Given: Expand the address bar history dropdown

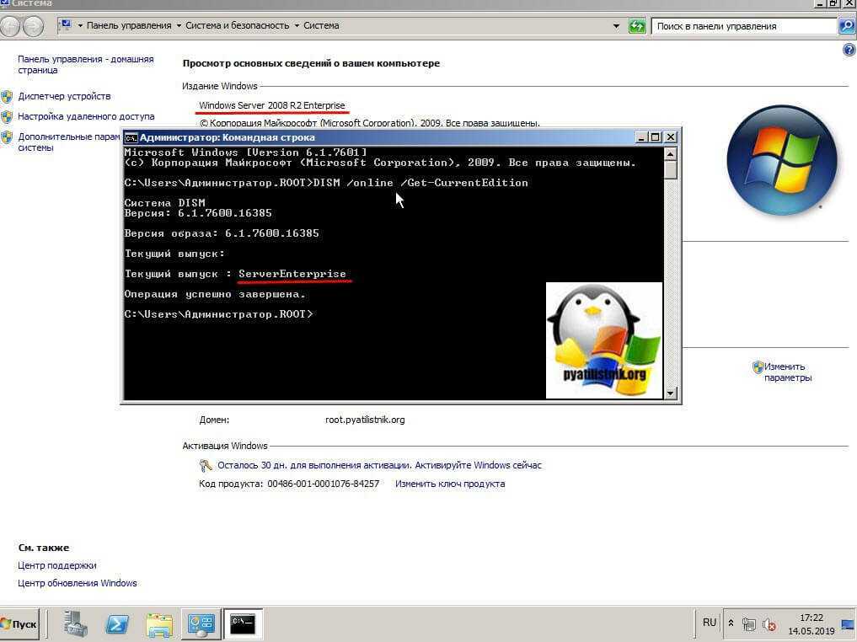Looking at the screenshot, I should click(616, 26).
